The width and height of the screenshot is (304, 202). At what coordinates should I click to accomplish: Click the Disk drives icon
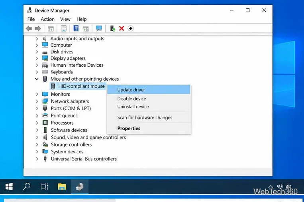click(x=45, y=52)
